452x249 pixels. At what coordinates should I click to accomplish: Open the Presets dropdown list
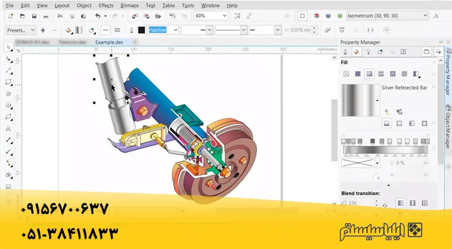21,30
